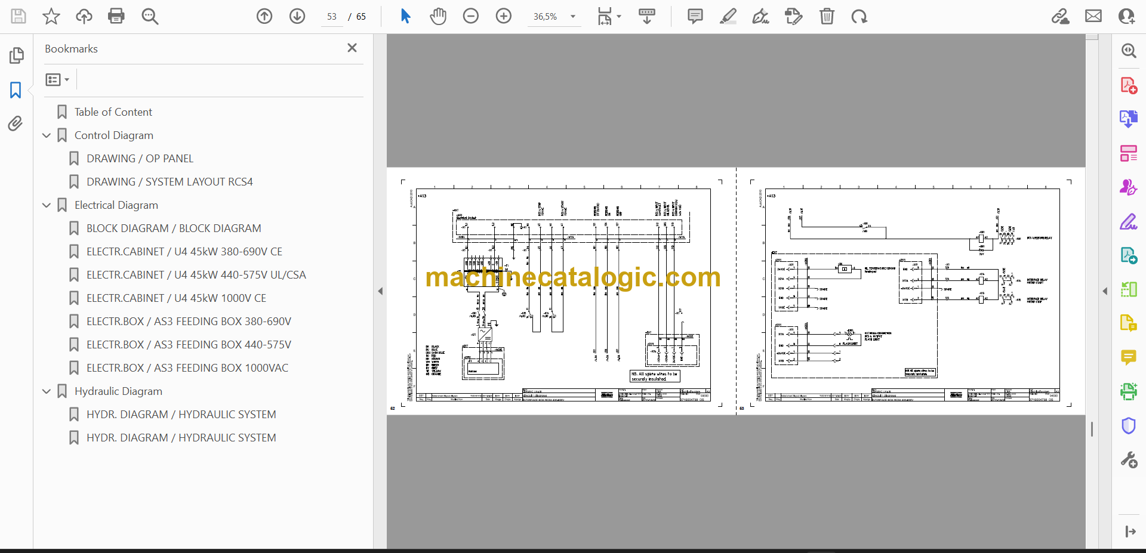This screenshot has width=1146, height=553.
Task: Add to favorites with star icon
Action: pyautogui.click(x=51, y=16)
